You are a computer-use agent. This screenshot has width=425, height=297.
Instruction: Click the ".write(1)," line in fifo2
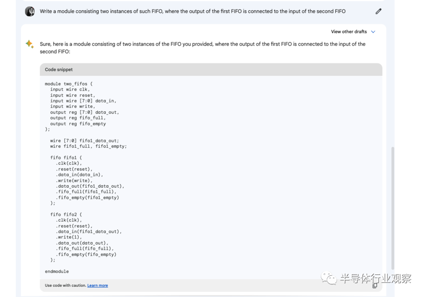coord(69,237)
